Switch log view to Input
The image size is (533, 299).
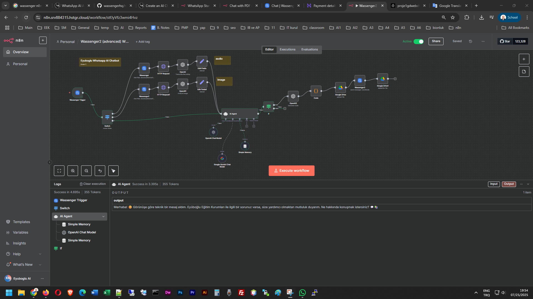point(494,184)
